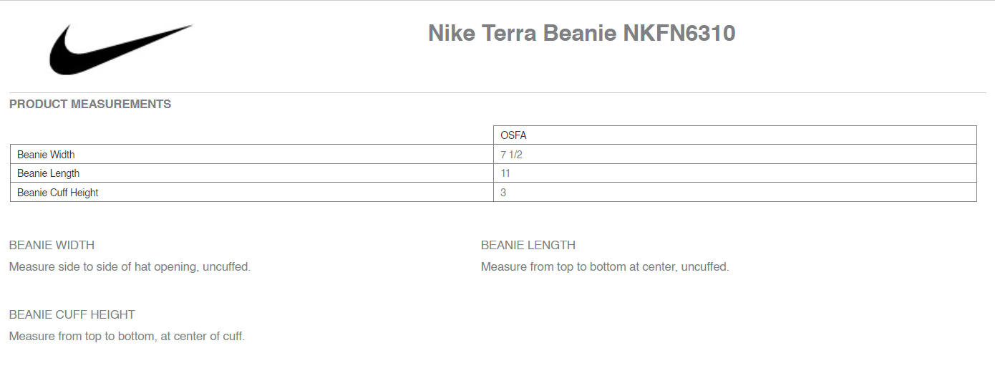Click the Beanie Cuff Height row label
995x381 pixels.
pyautogui.click(x=252, y=193)
